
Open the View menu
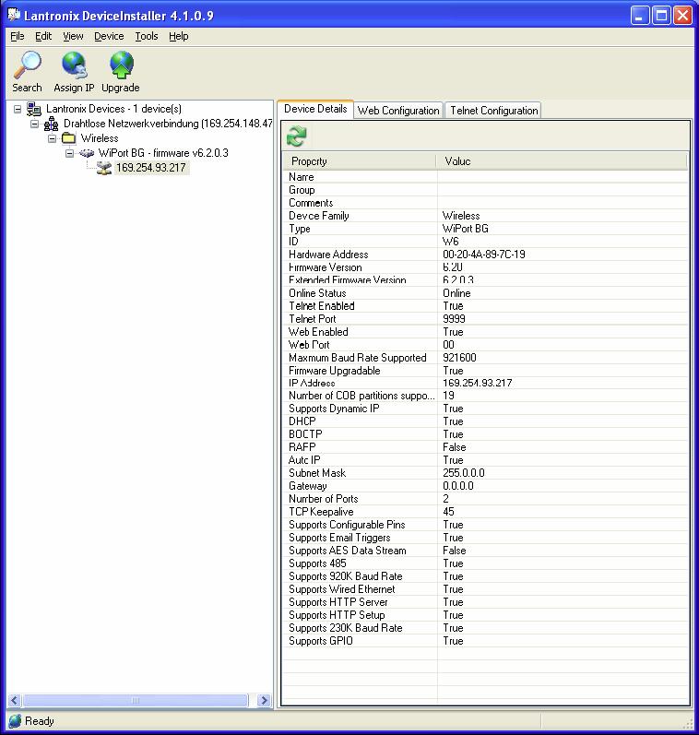(x=73, y=36)
